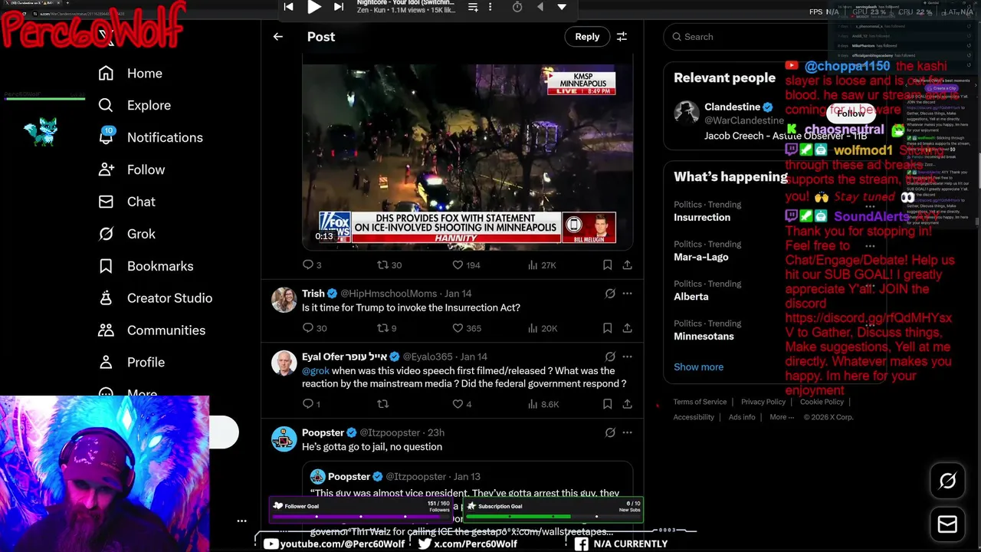Click the Grok sidebar icon
The height and width of the screenshot is (552, 981).
click(107, 234)
